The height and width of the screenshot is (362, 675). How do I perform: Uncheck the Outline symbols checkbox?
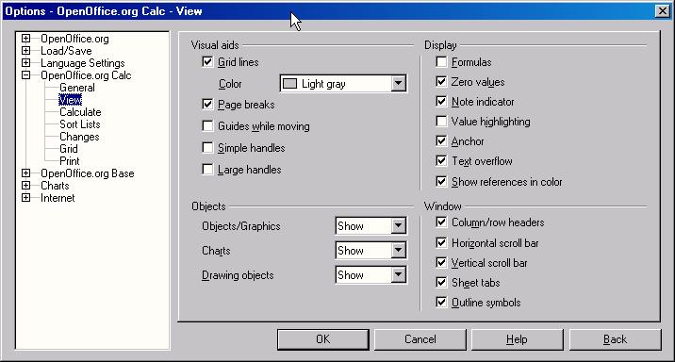tap(441, 303)
